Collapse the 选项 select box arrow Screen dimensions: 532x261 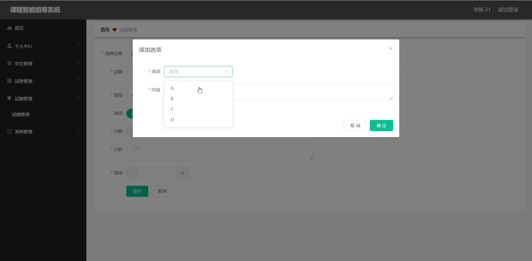[227, 72]
